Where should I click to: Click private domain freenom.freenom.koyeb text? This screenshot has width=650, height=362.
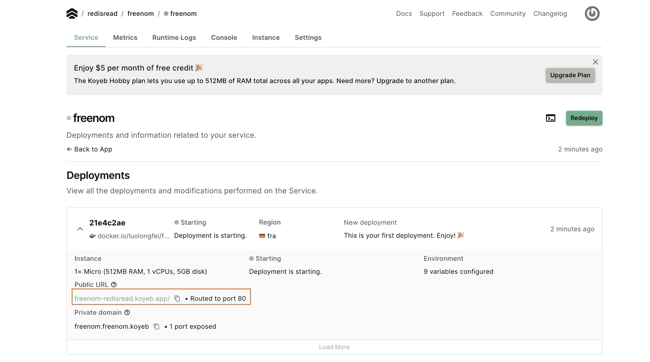pyautogui.click(x=111, y=326)
